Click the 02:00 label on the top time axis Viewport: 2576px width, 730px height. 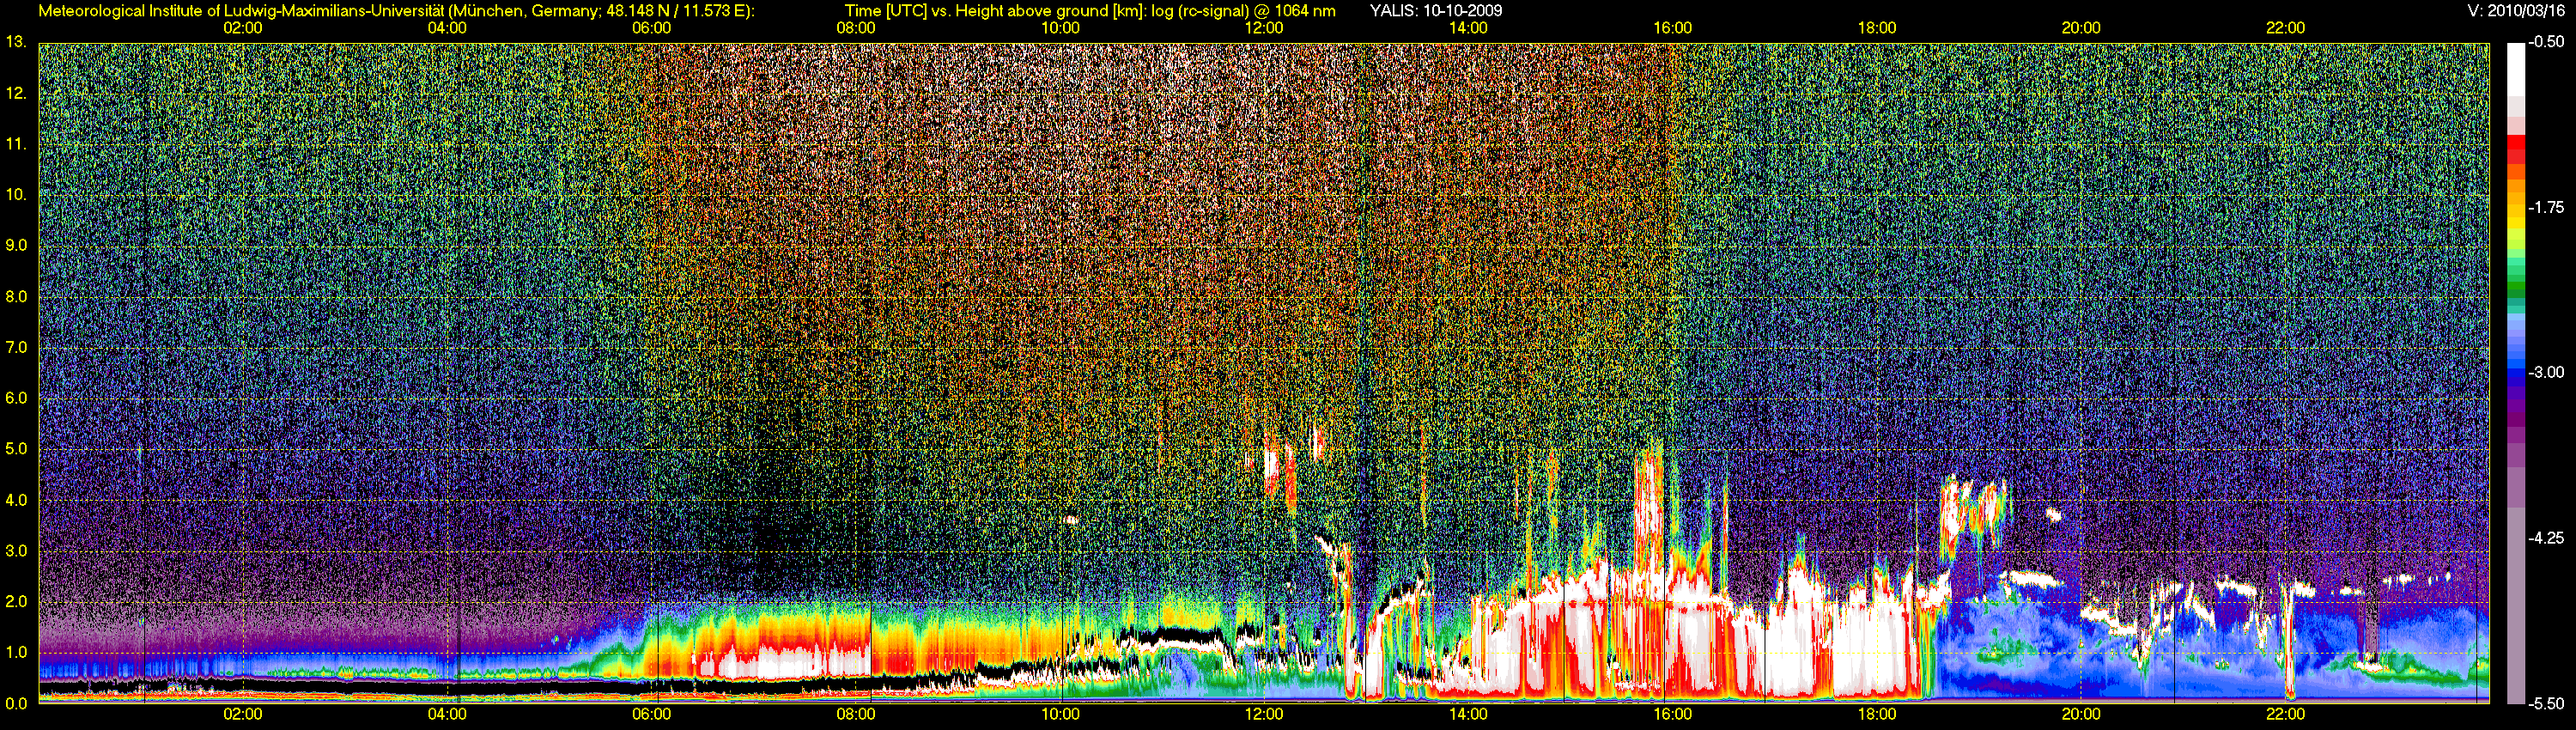(243, 28)
